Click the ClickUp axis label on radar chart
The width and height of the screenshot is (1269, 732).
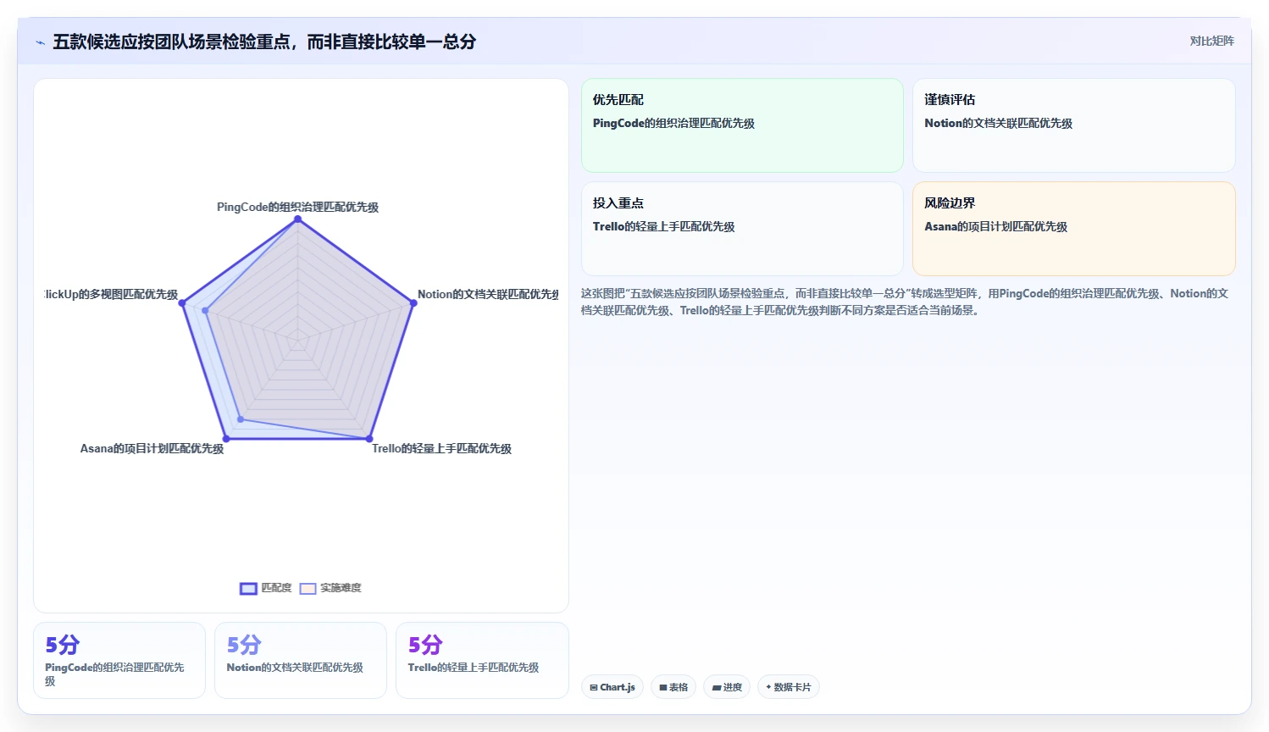[111, 294]
